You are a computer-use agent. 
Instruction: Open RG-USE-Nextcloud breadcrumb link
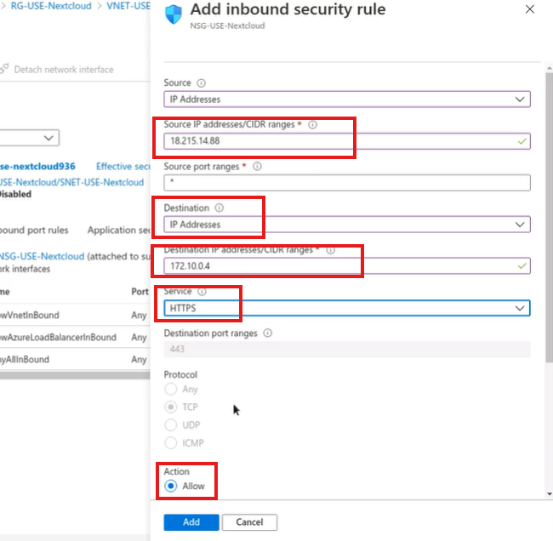[51, 6]
